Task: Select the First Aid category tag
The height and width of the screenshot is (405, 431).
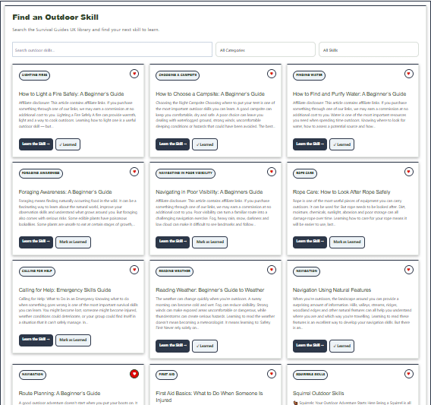Action: coord(167,375)
